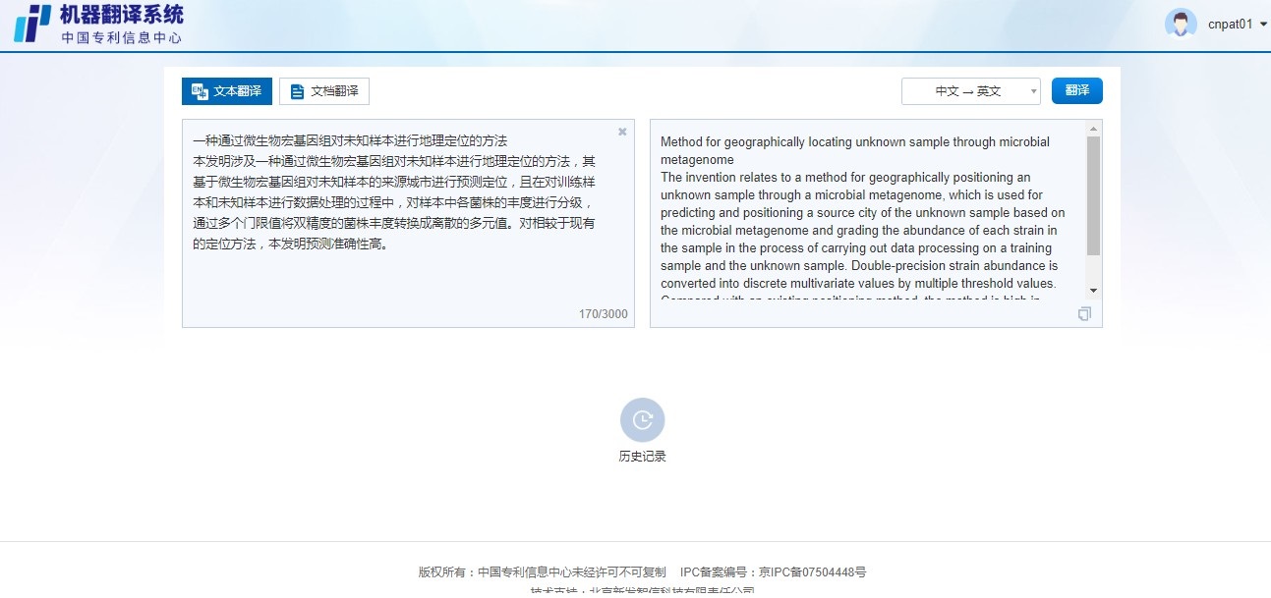The height and width of the screenshot is (598, 1271).
Task: Click the user avatar icon
Action: [1180, 24]
